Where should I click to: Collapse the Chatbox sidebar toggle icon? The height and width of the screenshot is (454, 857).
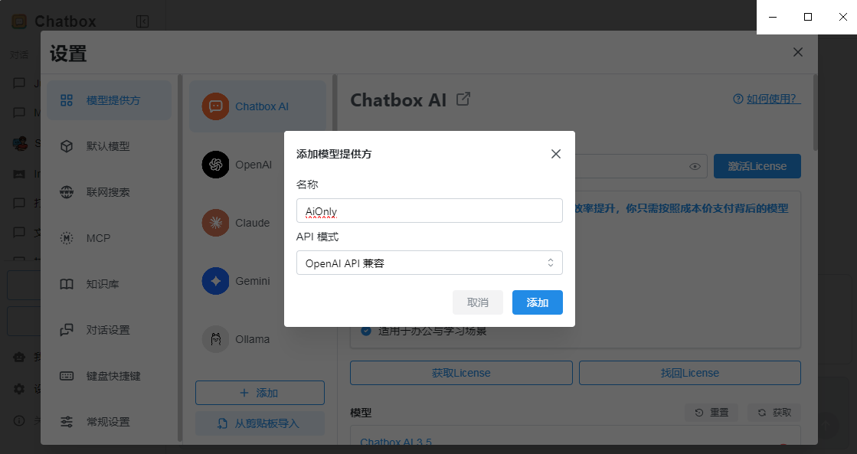142,21
